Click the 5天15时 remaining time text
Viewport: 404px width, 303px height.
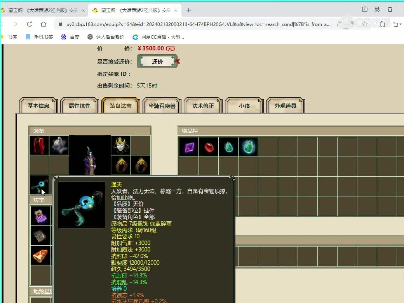[x=147, y=86]
